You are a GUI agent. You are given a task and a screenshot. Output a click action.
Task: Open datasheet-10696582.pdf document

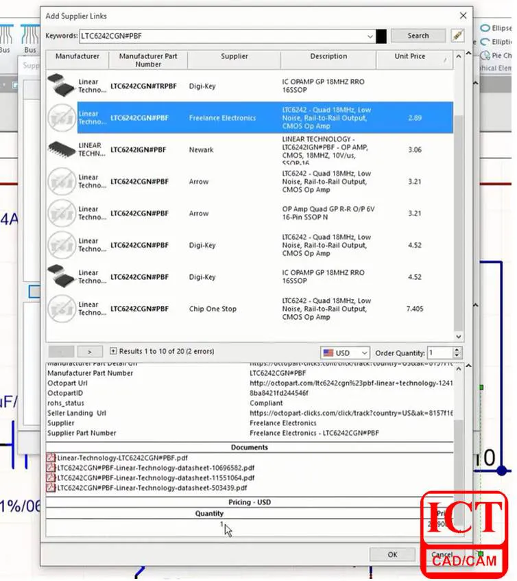(156, 468)
